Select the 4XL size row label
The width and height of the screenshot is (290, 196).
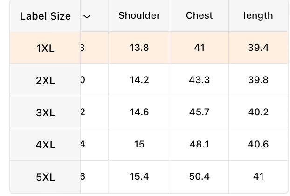click(45, 145)
